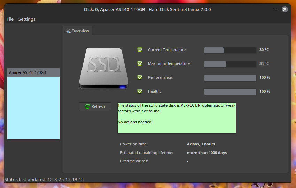The height and width of the screenshot is (188, 296).
Task: Click the Performance progress bar
Action: [x=230, y=78]
